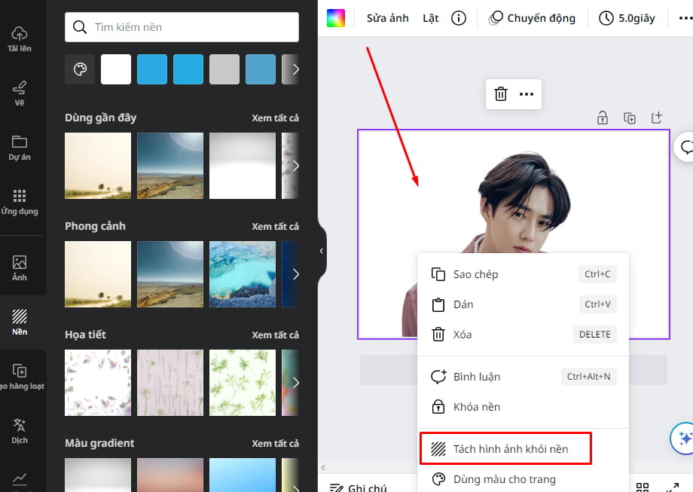Open the Dịch translate tool
The image size is (693, 492).
(20, 431)
